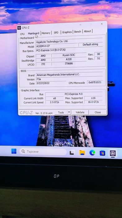Switch to the CPU tab
The height and width of the screenshot is (218, 122).
tap(22, 34)
